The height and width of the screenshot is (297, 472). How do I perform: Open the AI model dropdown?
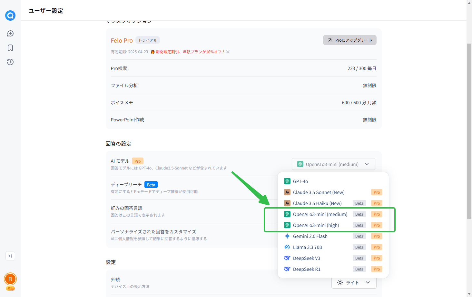333,164
